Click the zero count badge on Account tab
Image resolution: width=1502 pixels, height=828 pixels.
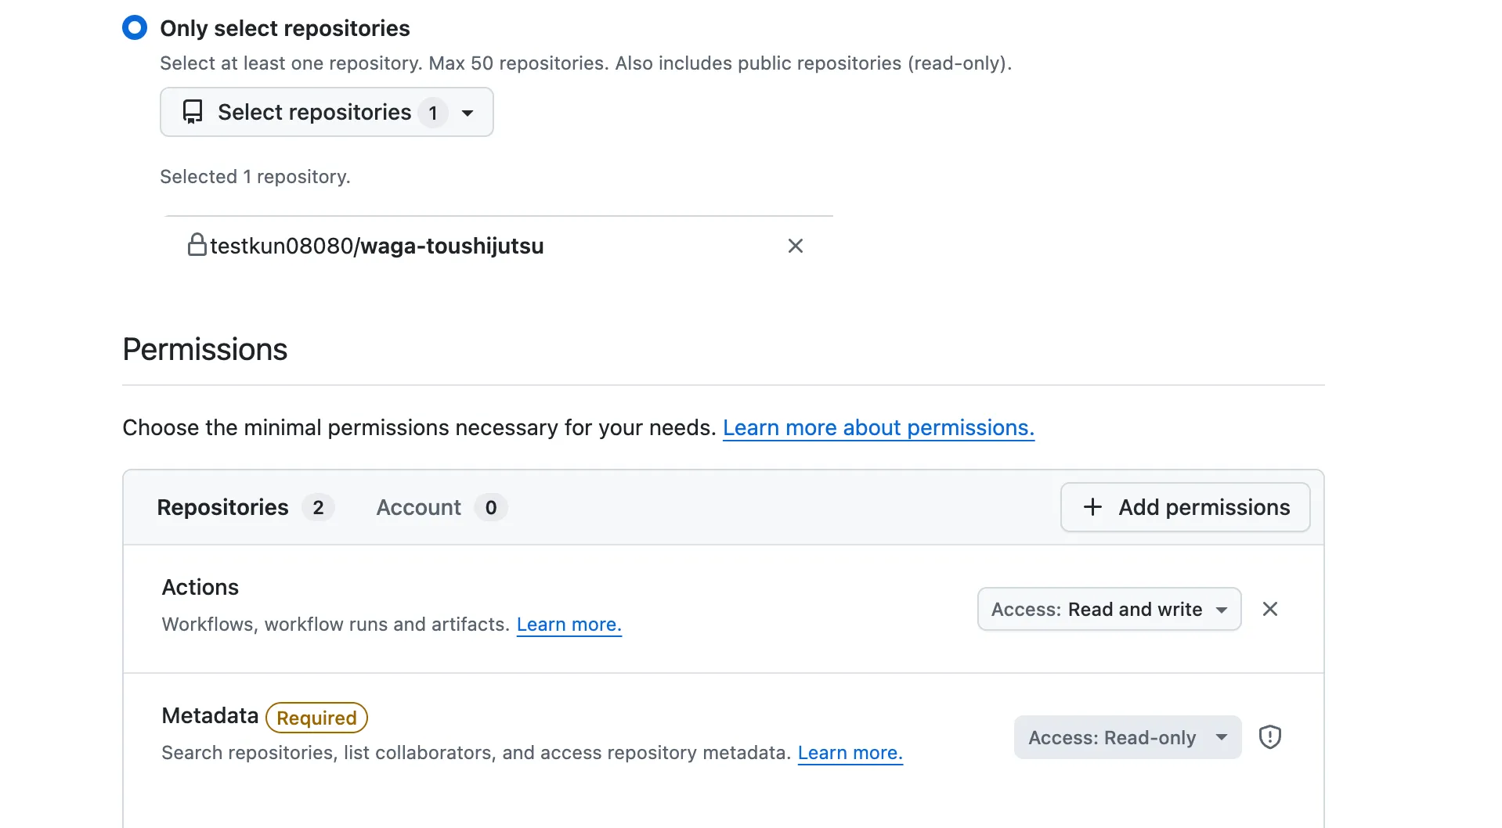491,507
